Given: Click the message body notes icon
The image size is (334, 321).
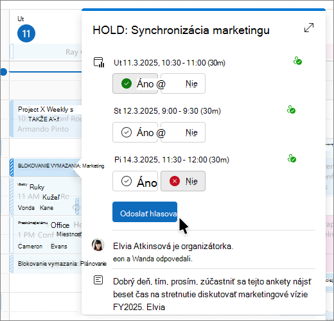Looking at the screenshot, I should tap(98, 280).
